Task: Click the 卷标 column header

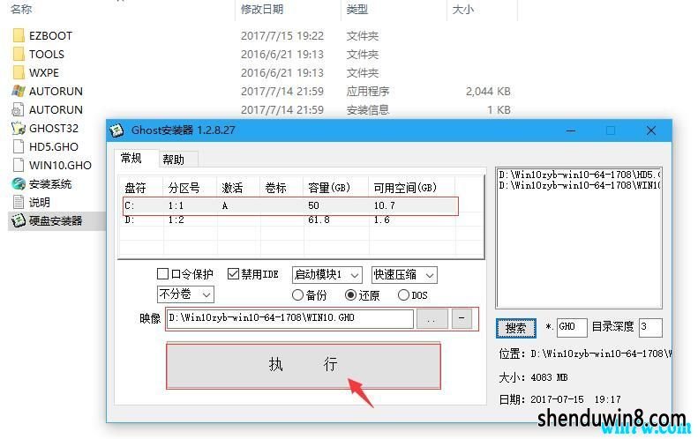Action: click(281, 188)
